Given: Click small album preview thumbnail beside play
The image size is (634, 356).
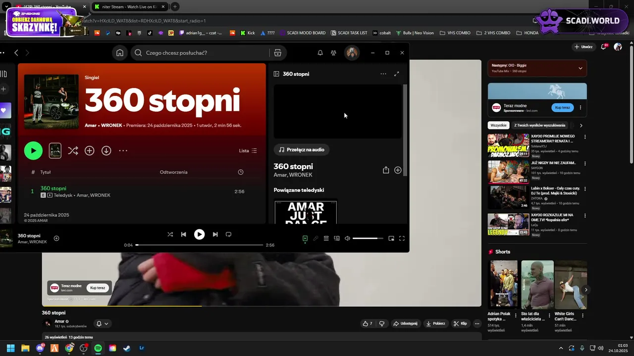Looking at the screenshot, I should [x=55, y=151].
